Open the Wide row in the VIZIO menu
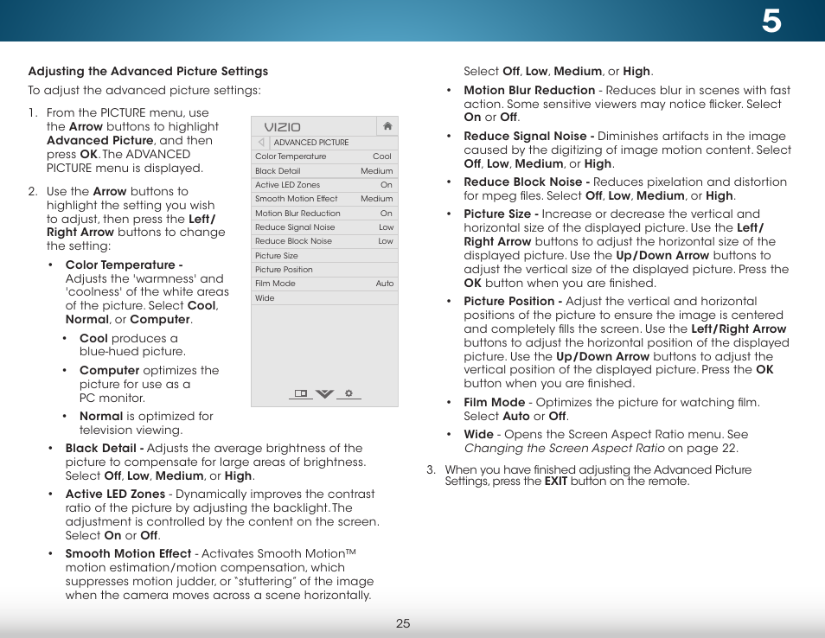 [x=324, y=297]
